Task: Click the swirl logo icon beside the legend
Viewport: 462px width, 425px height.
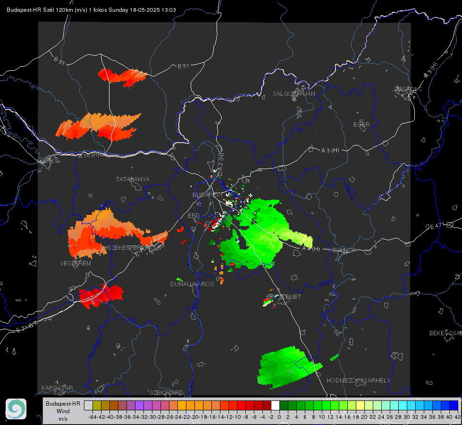Action: click(16, 409)
